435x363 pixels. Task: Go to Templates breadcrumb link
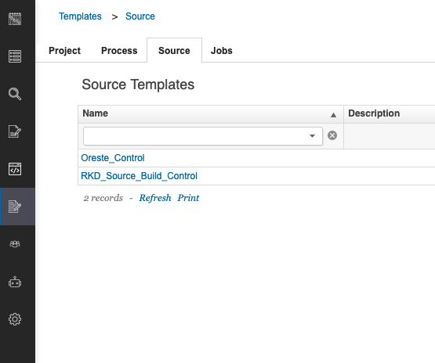(80, 16)
